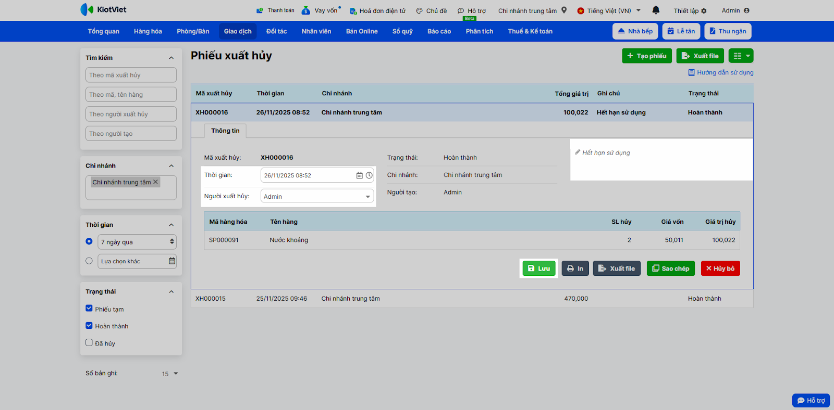
Task: Open the Nhân viên menu
Action: coord(316,31)
